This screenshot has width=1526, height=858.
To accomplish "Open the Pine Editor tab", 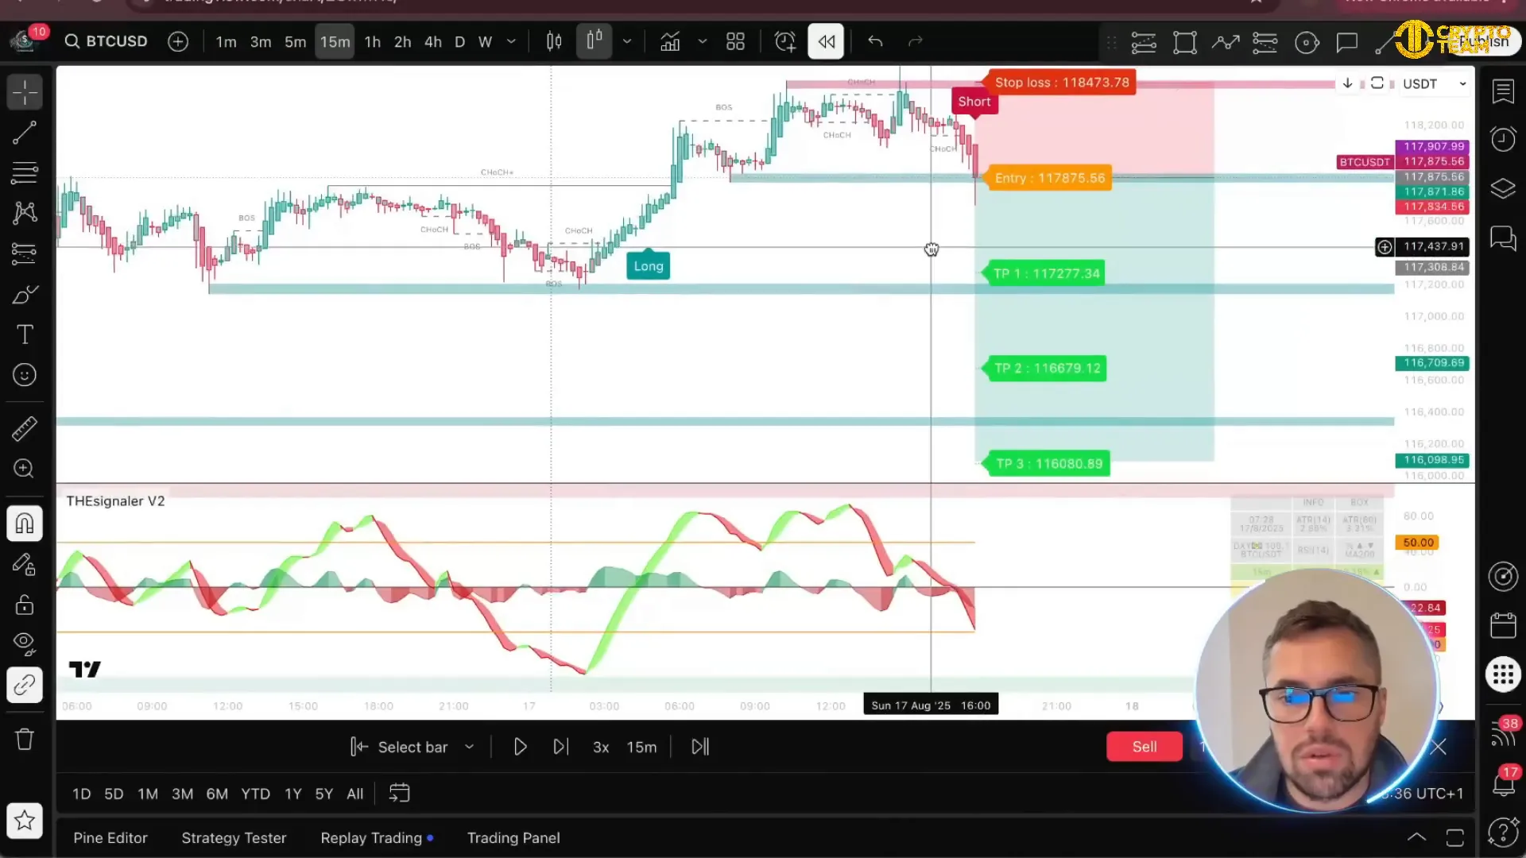I will (x=110, y=838).
